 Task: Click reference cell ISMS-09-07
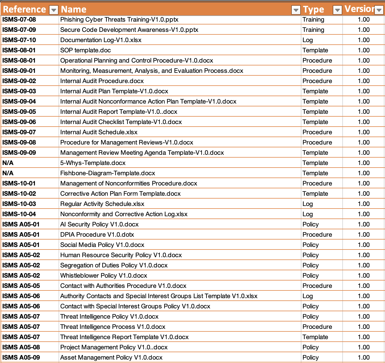click(30, 132)
